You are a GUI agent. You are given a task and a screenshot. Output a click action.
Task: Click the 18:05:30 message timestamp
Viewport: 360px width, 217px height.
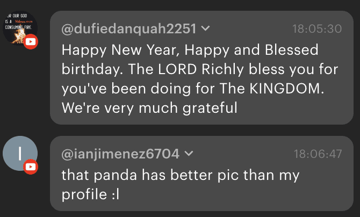317,28
